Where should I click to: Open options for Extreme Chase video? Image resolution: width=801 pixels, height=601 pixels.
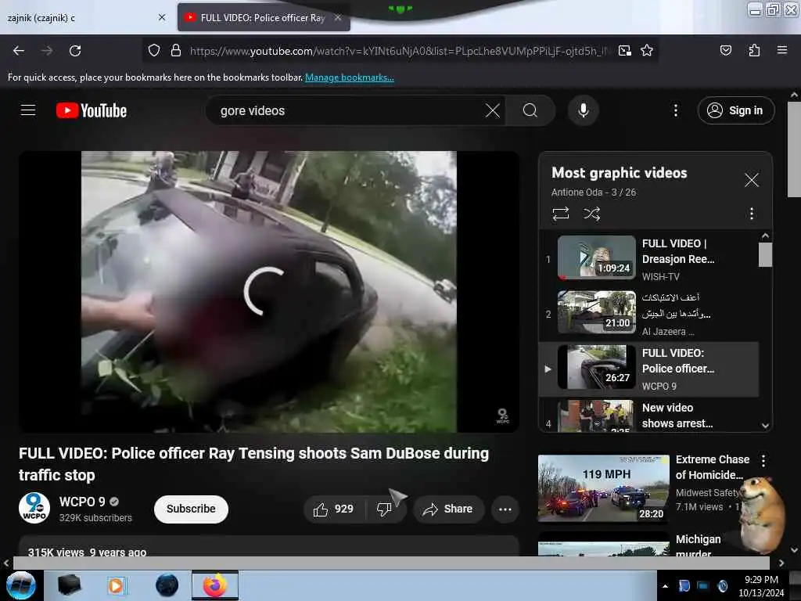pos(763,461)
